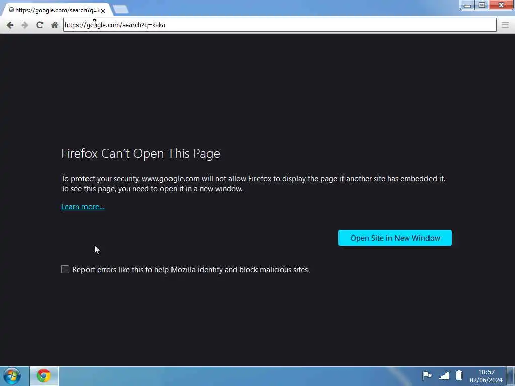Open the clock showing 10:57
This screenshot has width=515, height=386.
tap(486, 376)
